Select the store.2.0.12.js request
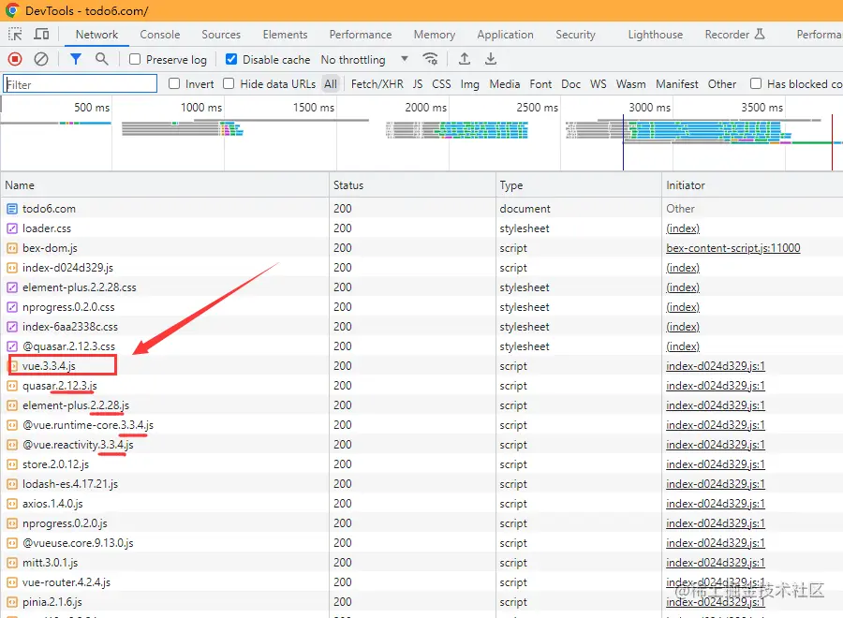 click(x=55, y=464)
